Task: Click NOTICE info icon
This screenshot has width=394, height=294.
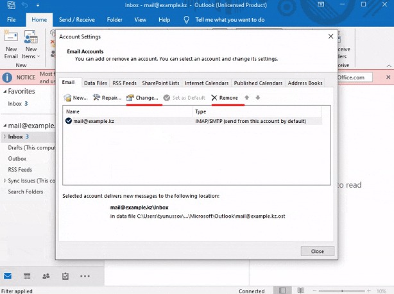Action: [7, 78]
